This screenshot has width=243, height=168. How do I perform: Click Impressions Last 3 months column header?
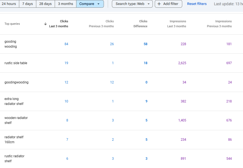[x=176, y=24]
